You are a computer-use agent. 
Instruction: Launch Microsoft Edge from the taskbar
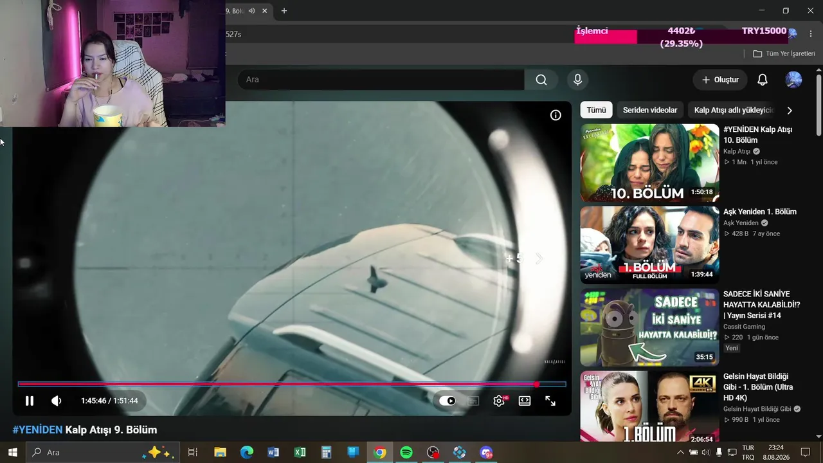point(247,452)
